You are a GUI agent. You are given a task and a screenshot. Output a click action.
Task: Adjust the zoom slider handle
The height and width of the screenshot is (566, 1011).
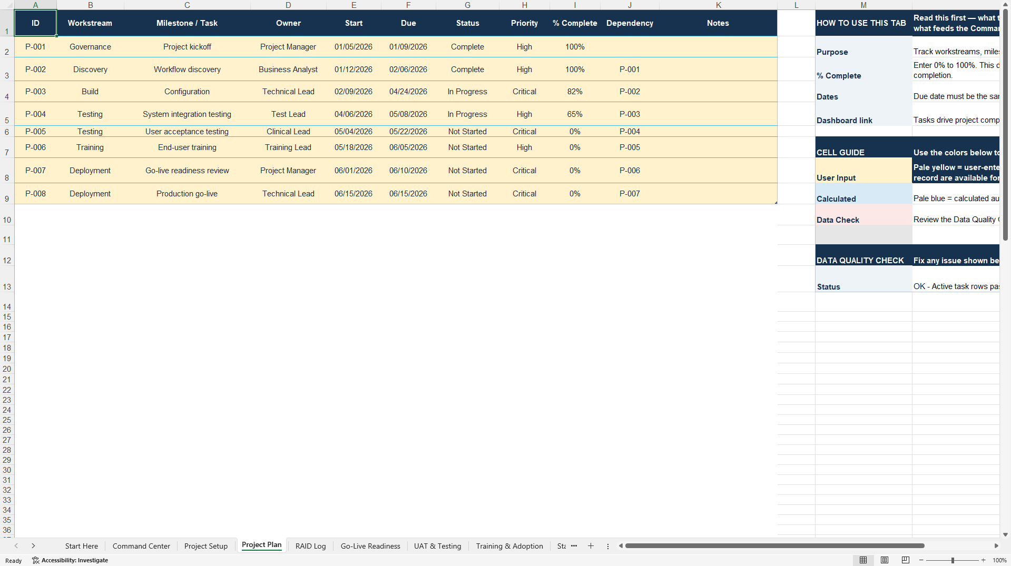953,560
